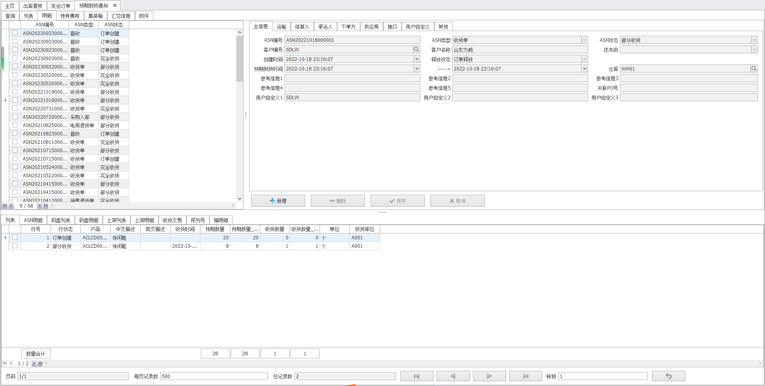This screenshot has width=765, height=386.
Task: Open the 上架列表 bottom tab
Action: (x=116, y=220)
